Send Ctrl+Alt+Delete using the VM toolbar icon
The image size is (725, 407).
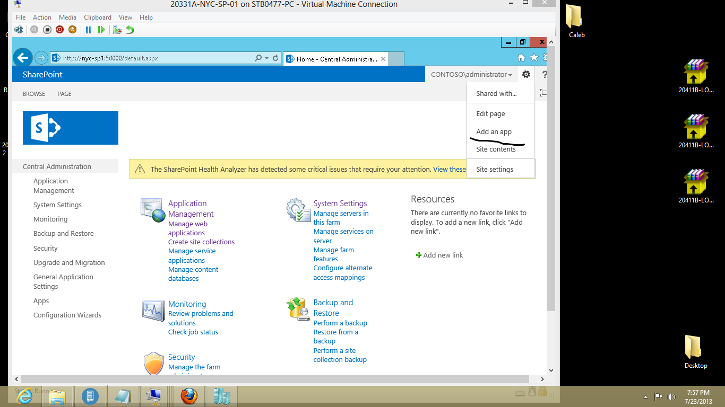[x=19, y=30]
